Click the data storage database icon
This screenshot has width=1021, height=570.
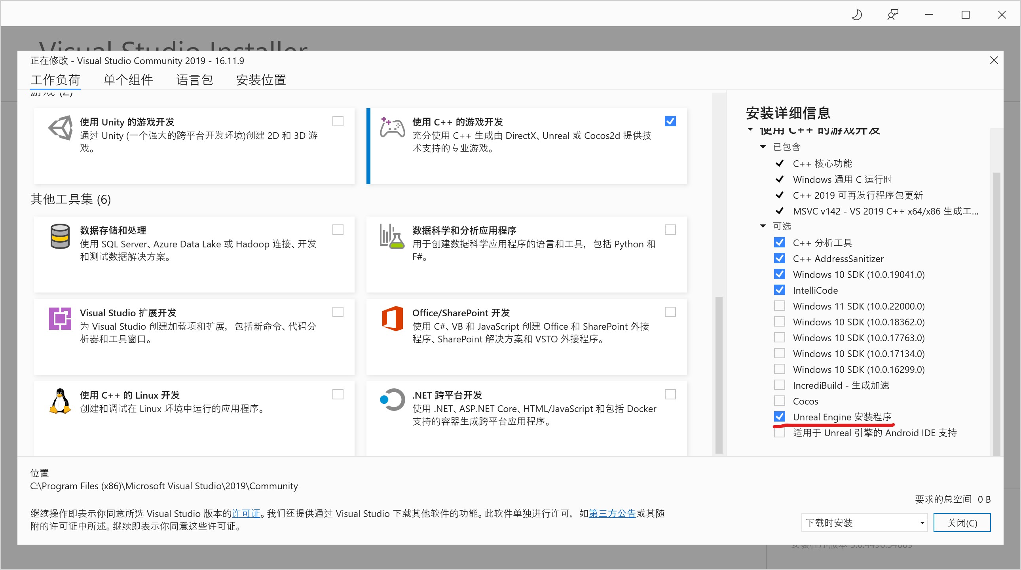click(60, 236)
